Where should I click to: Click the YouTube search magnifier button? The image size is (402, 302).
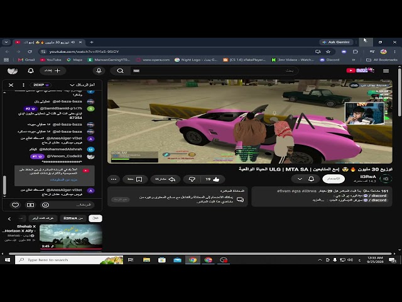pos(120,70)
